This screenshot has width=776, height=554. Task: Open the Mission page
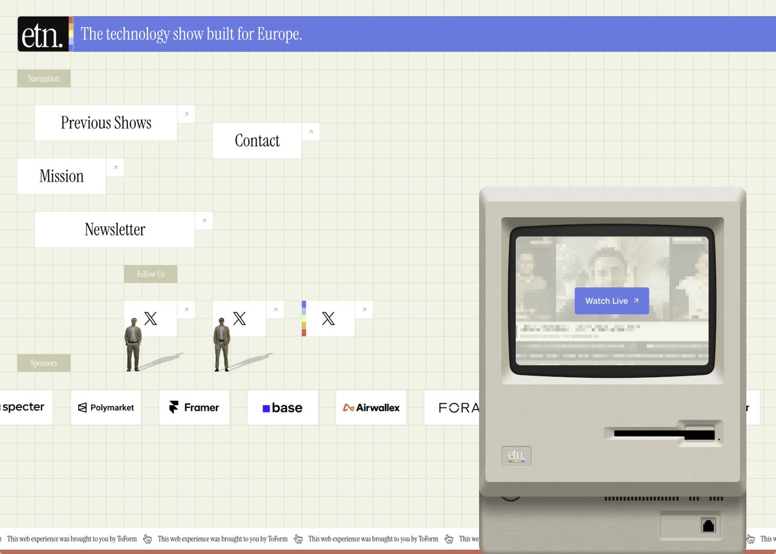point(61,176)
